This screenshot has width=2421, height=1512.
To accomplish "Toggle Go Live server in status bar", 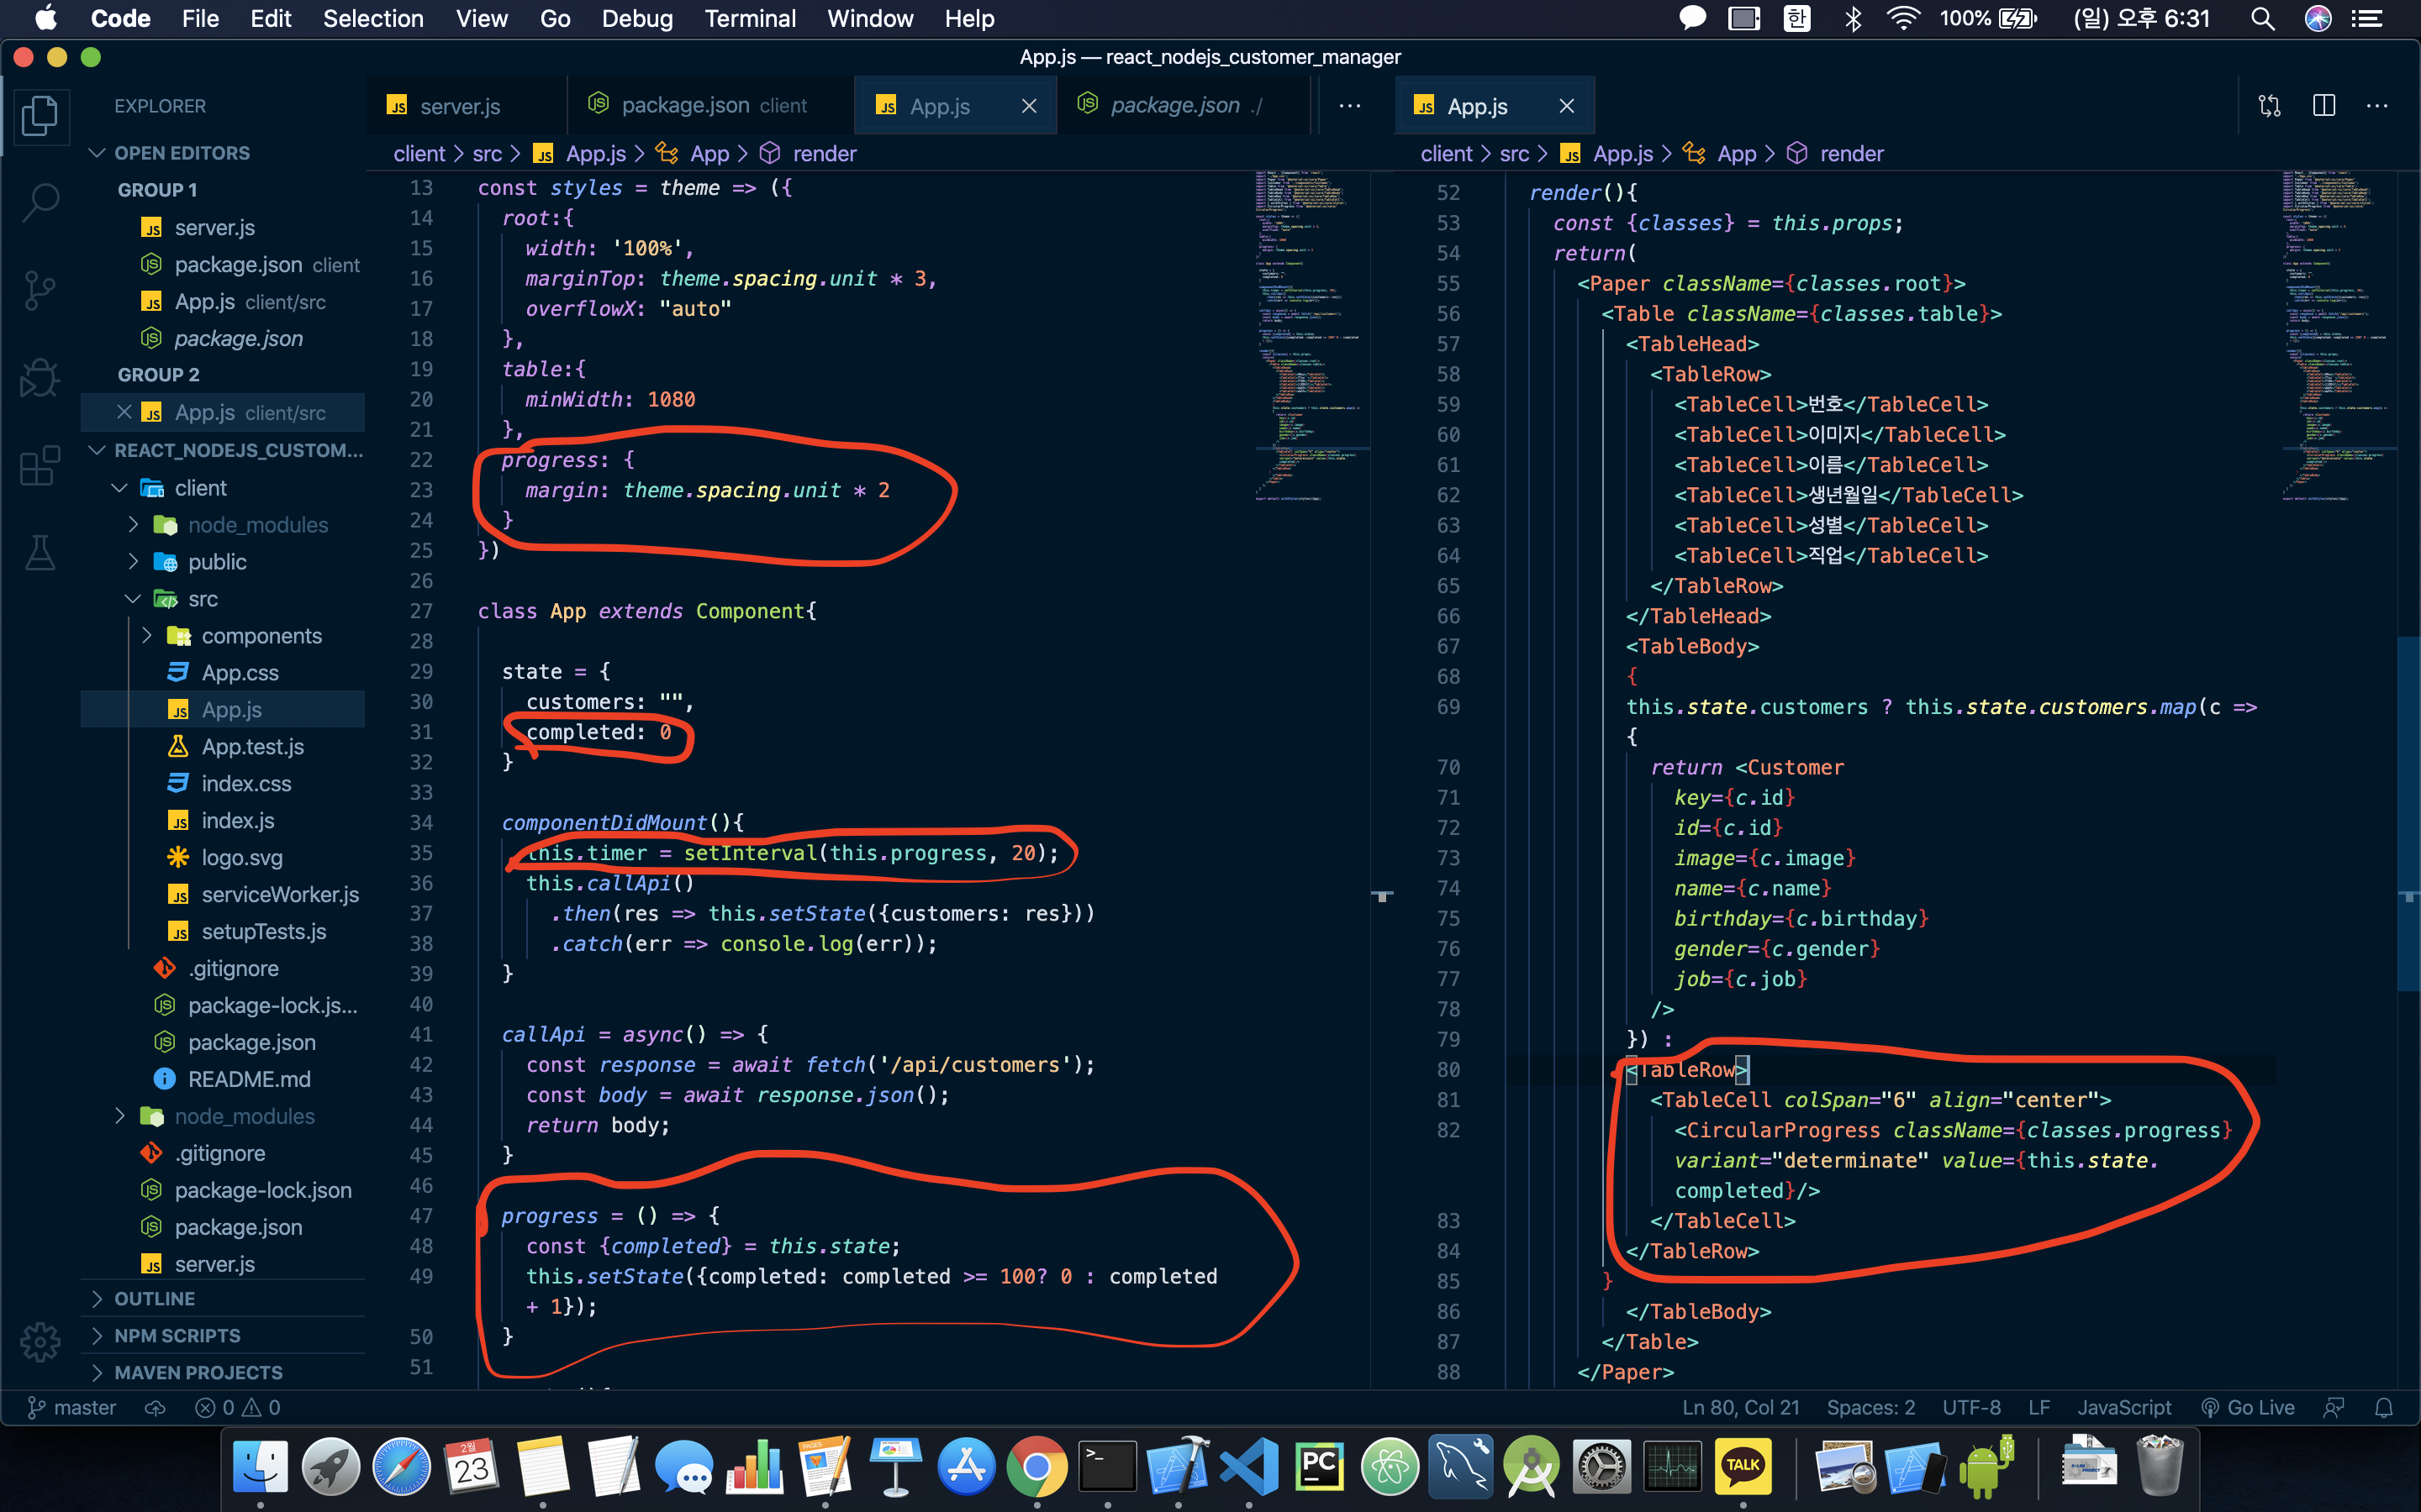I will click(x=2248, y=1408).
